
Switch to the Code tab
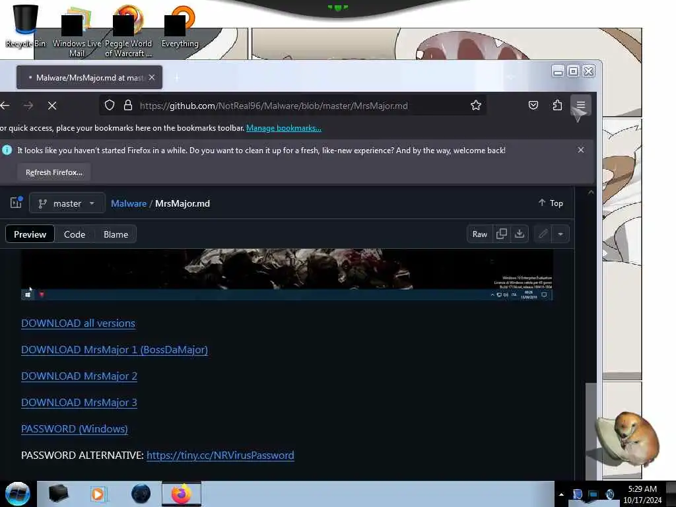click(x=74, y=234)
